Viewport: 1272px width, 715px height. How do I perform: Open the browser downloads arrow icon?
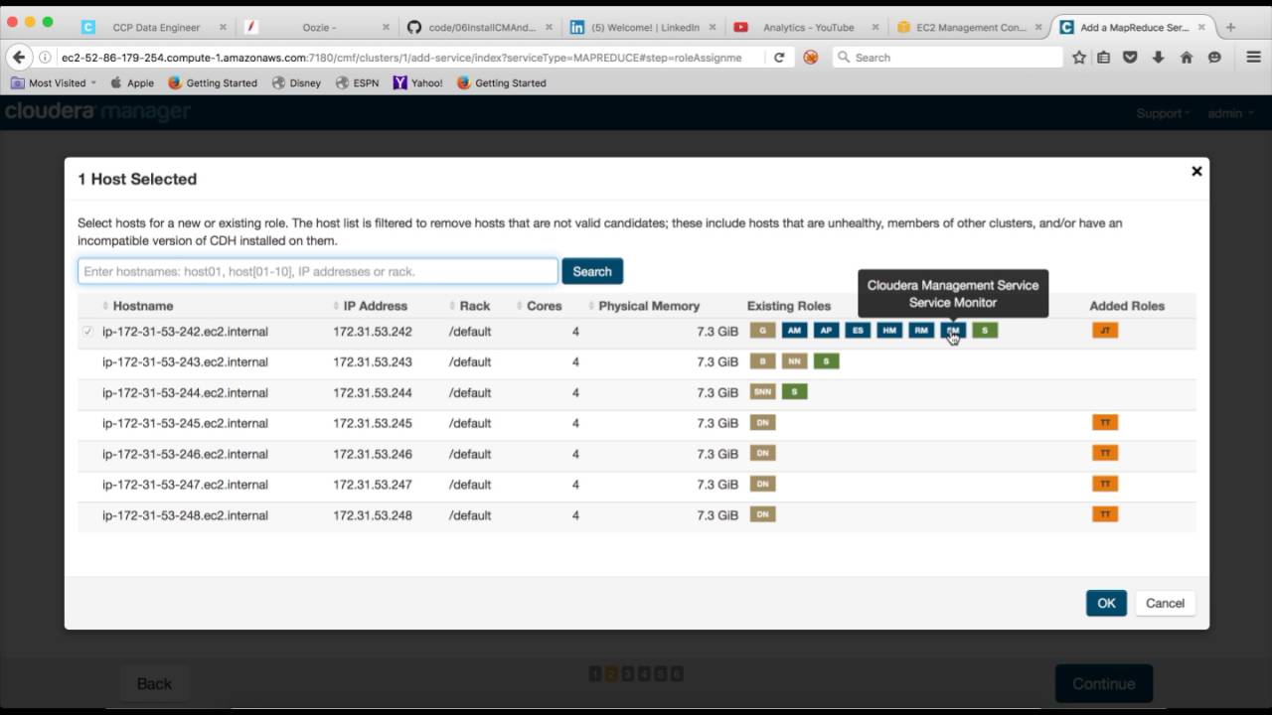[x=1158, y=58]
